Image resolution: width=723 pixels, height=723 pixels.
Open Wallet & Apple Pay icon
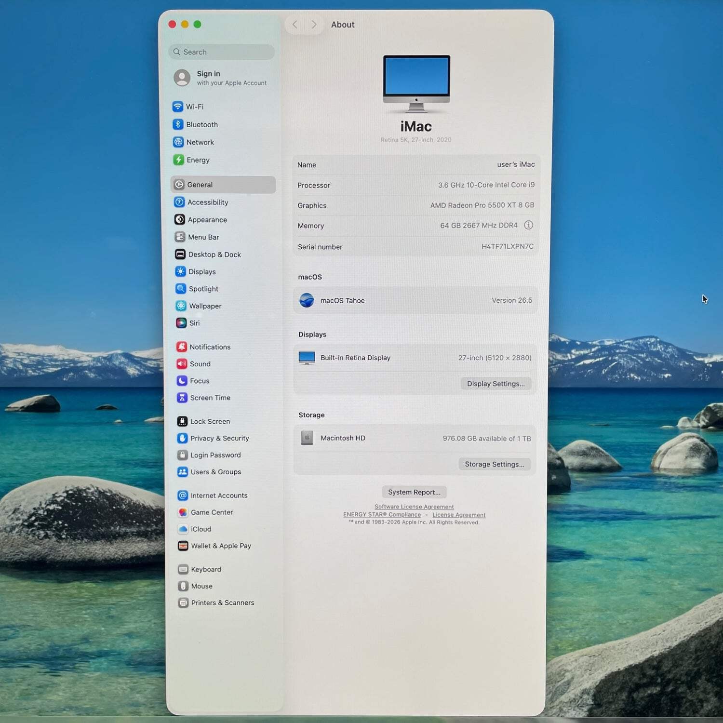183,546
